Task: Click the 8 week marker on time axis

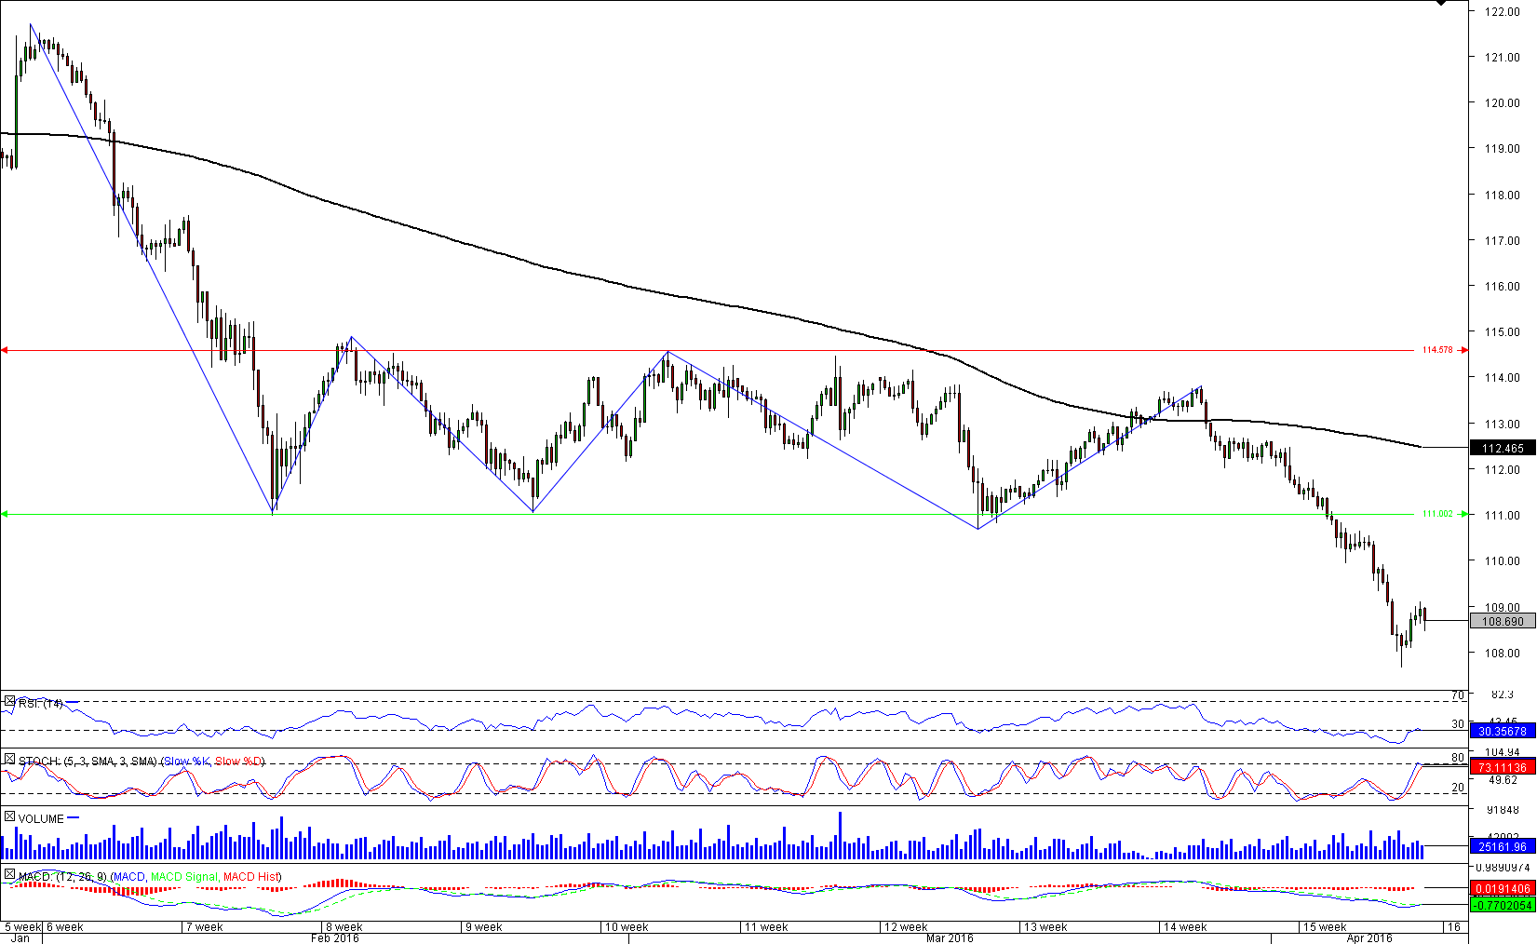Action: pos(343,927)
